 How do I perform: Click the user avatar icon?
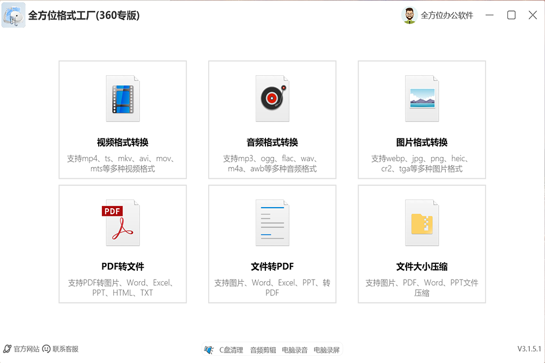409,15
